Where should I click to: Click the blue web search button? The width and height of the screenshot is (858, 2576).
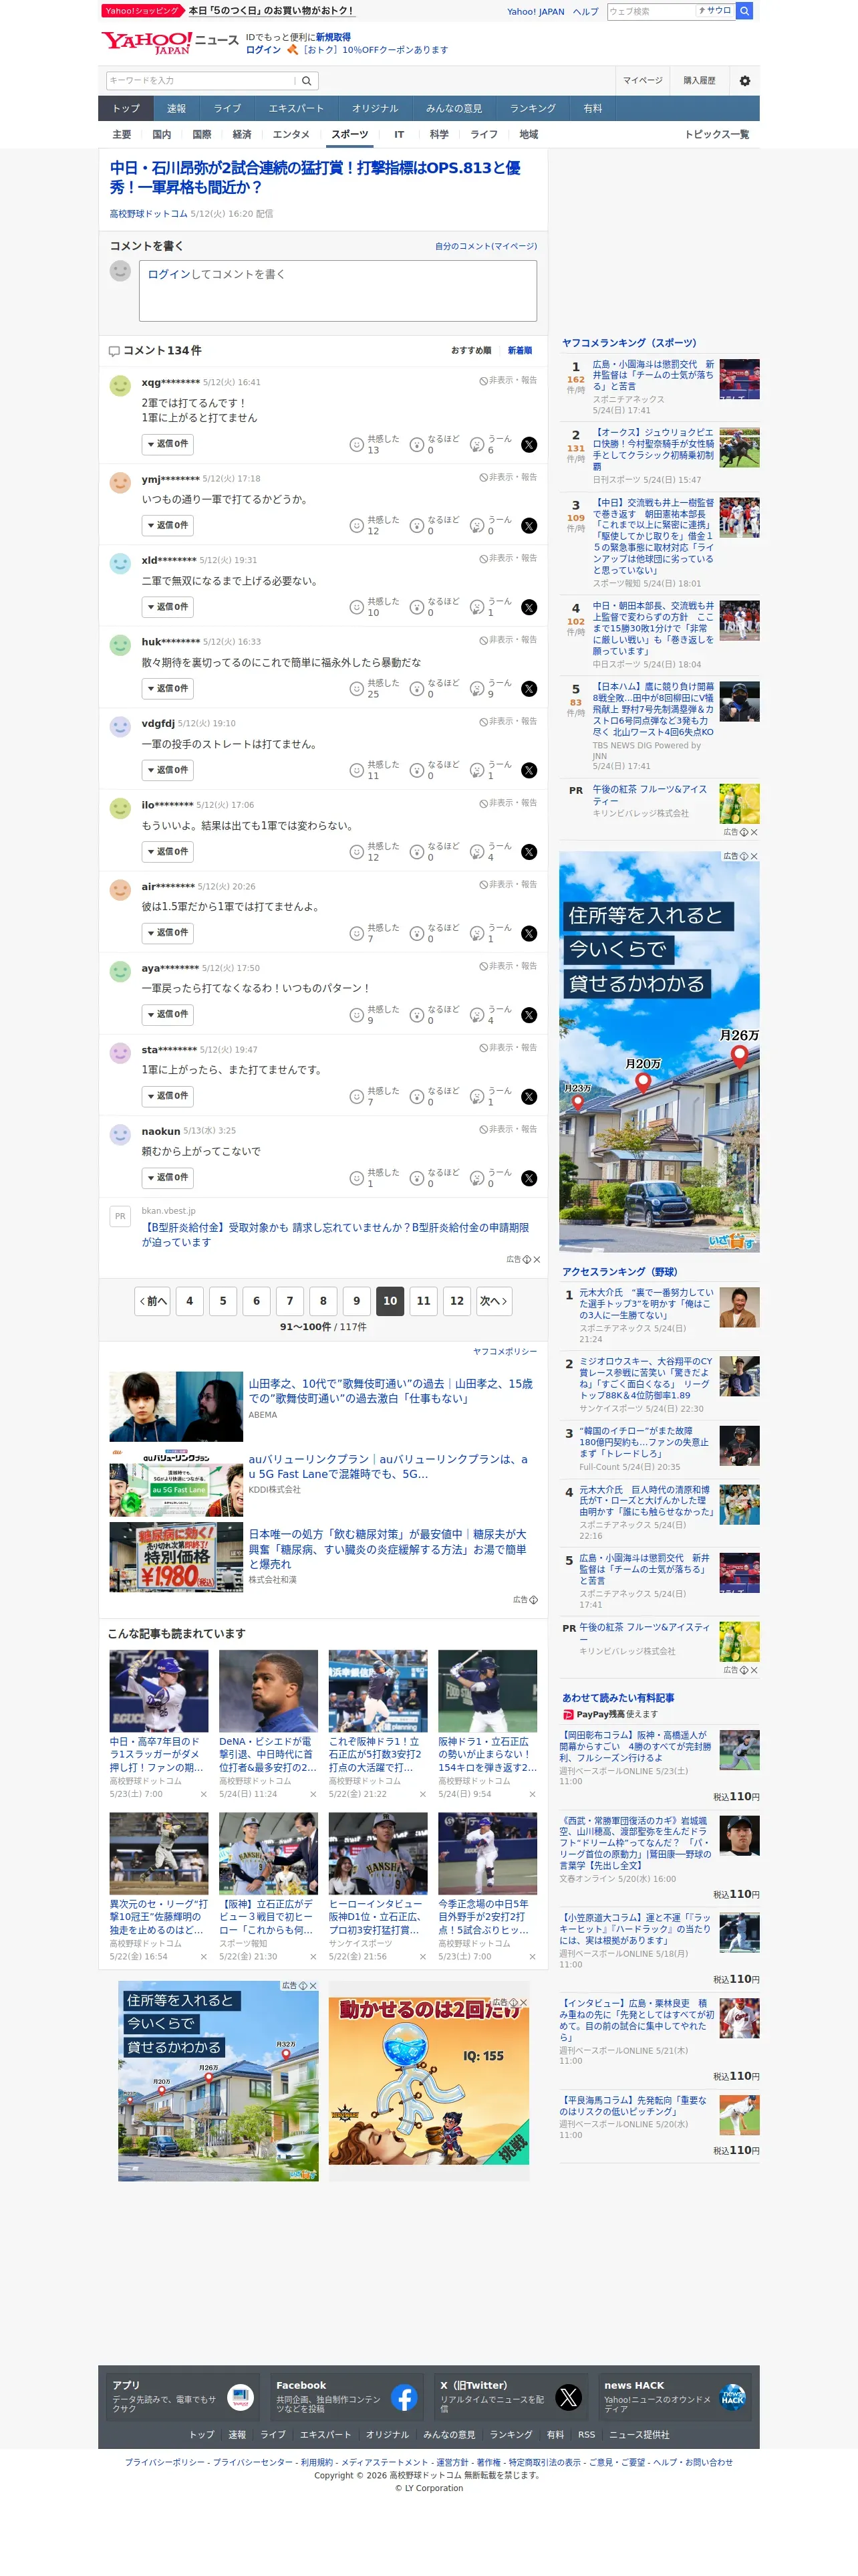[x=744, y=11]
